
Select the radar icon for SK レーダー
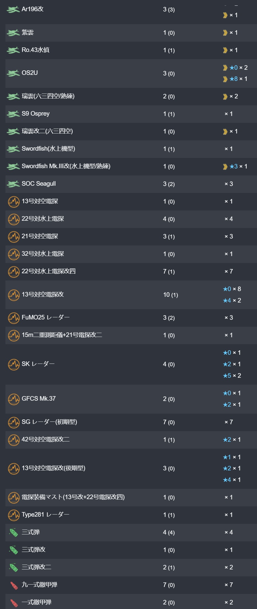pos(14,364)
